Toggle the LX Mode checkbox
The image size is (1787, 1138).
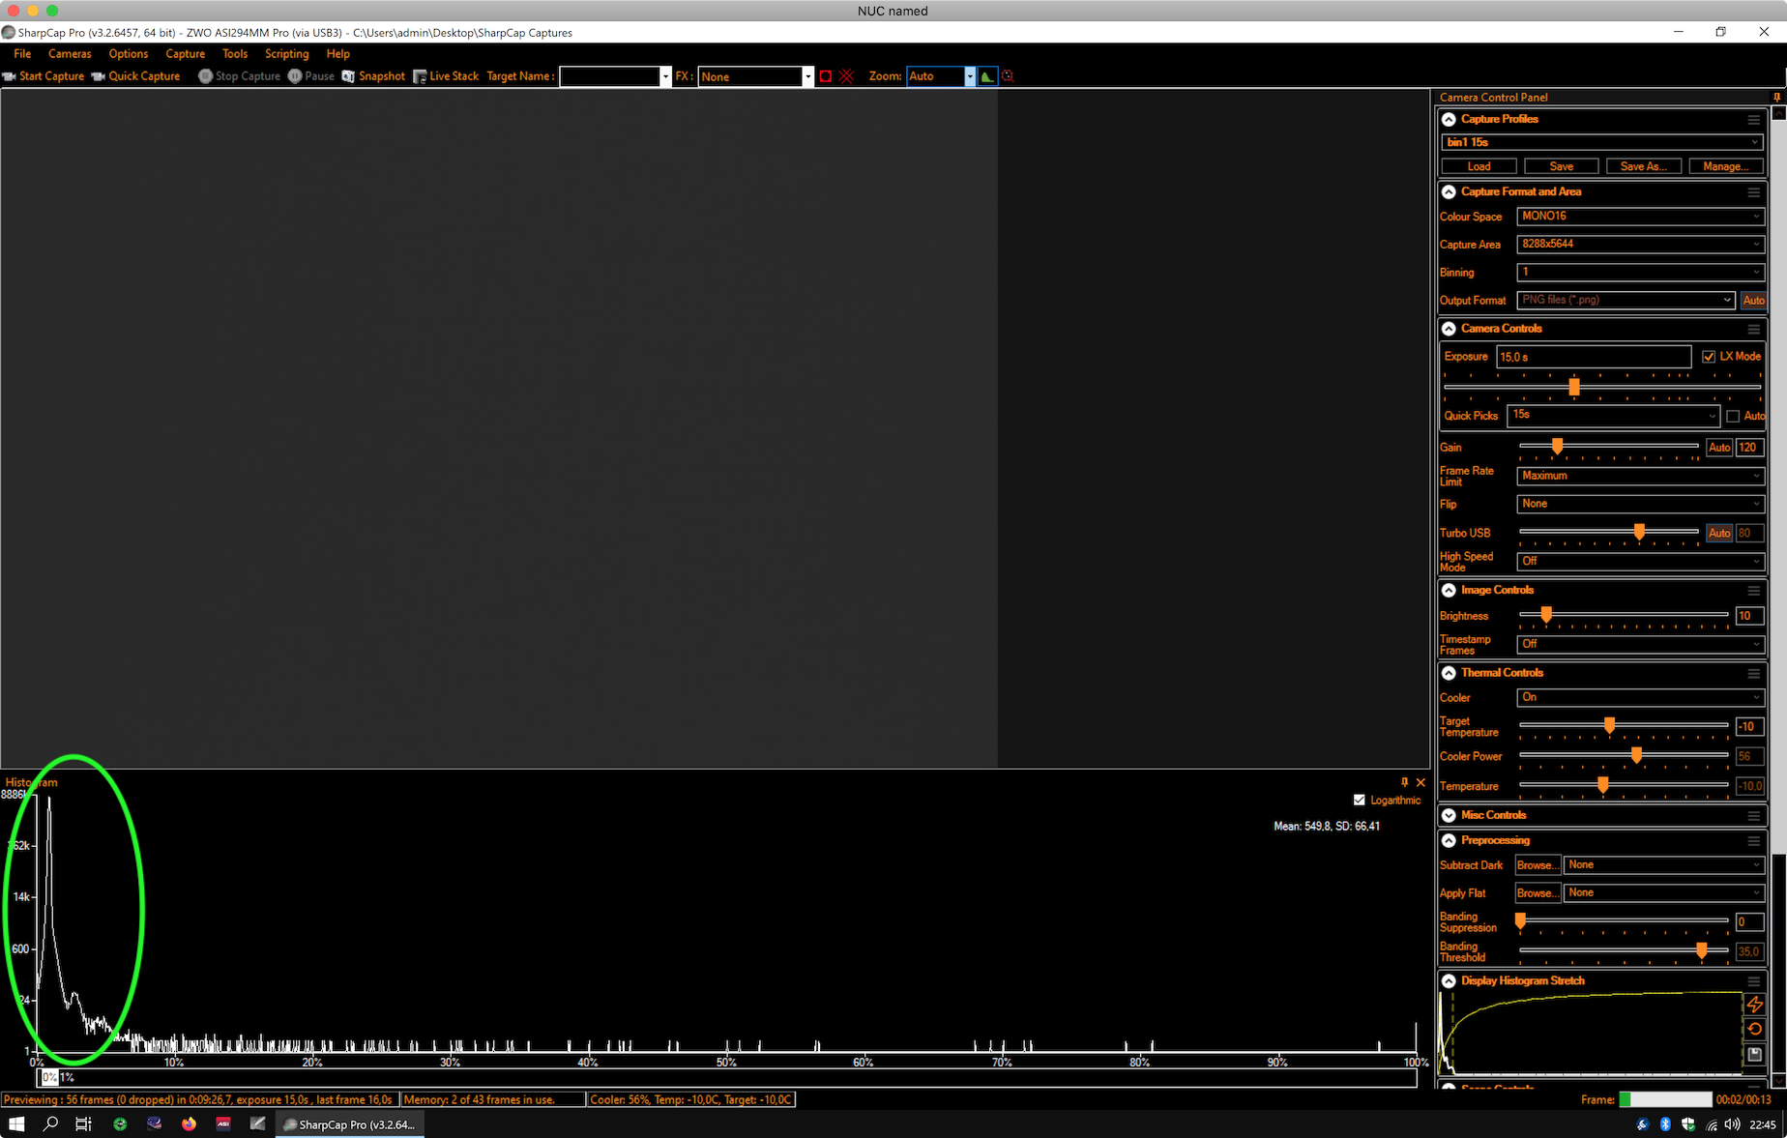(x=1709, y=357)
